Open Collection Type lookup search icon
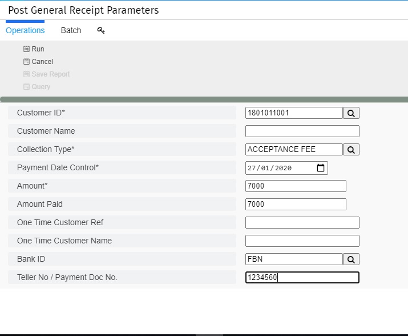 [351, 149]
